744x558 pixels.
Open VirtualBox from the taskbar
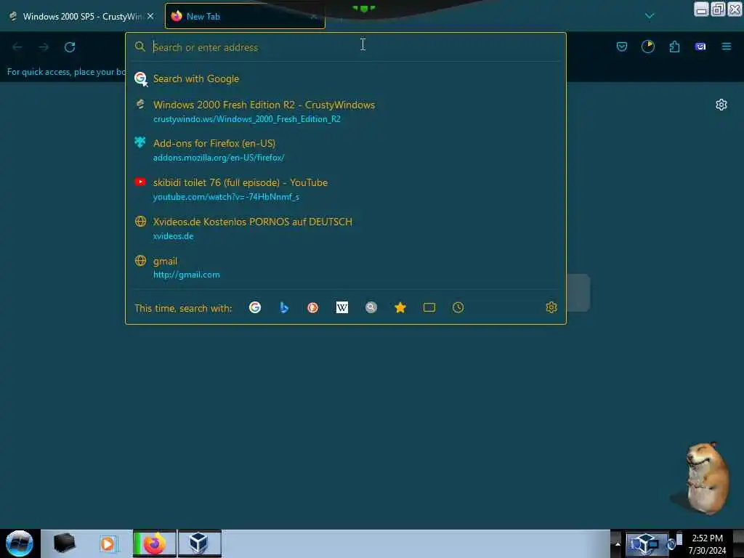click(199, 543)
